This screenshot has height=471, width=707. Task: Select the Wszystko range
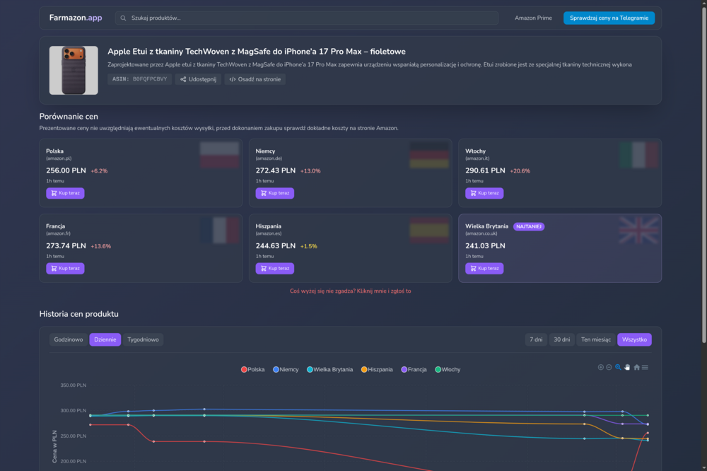tap(634, 339)
